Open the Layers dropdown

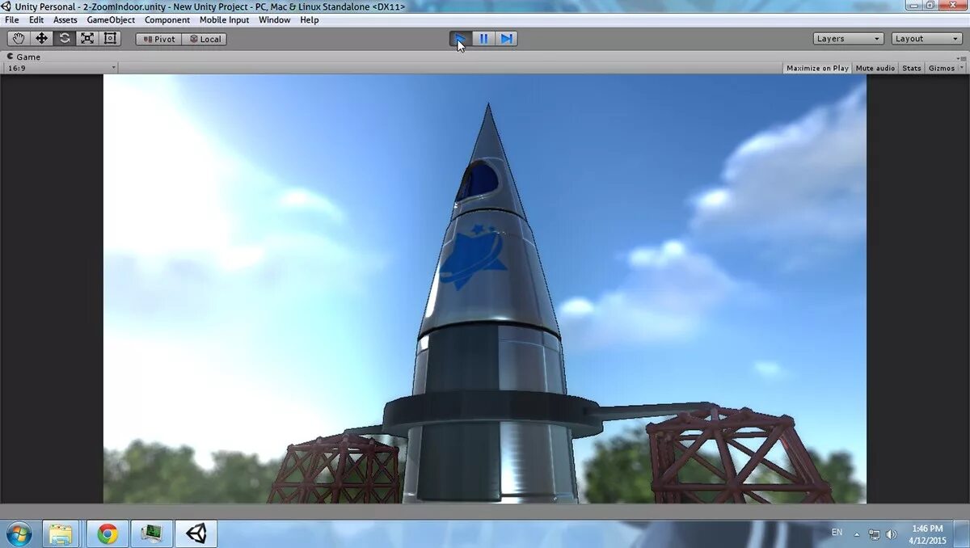pos(847,38)
